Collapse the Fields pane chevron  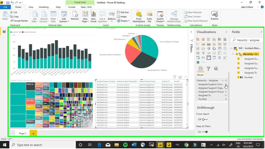pyautogui.click(x=261, y=32)
